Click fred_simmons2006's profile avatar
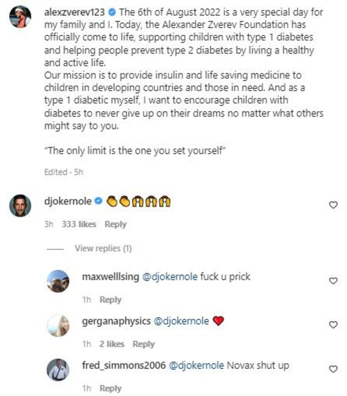The width and height of the screenshot is (347, 396). 58,370
